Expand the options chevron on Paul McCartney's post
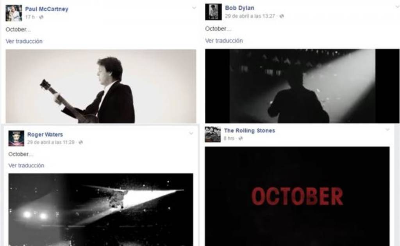 194,8
